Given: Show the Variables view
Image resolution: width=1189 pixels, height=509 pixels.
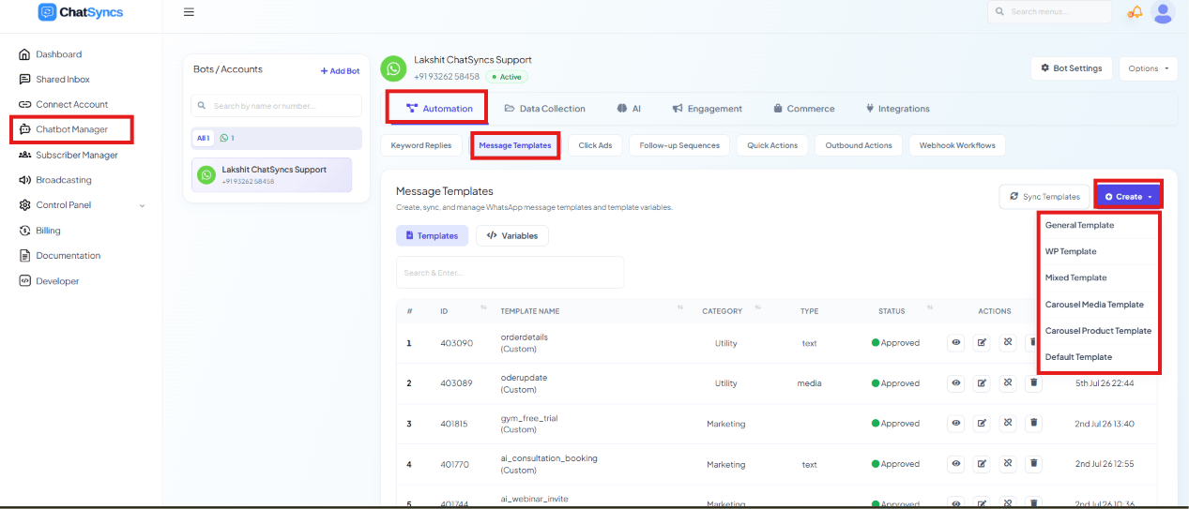Looking at the screenshot, I should click(x=512, y=236).
